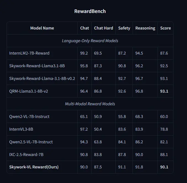The width and height of the screenshot is (187, 183).
Task: Pick Skywork-Reward-Llama3.1-8B Safety value 90.8
Action: point(122,66)
